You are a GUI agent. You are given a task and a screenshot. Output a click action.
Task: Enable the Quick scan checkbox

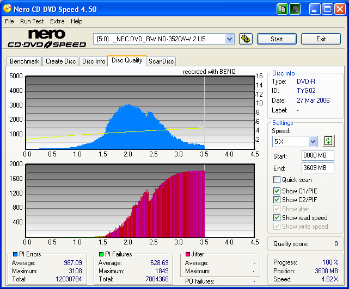pyautogui.click(x=277, y=179)
